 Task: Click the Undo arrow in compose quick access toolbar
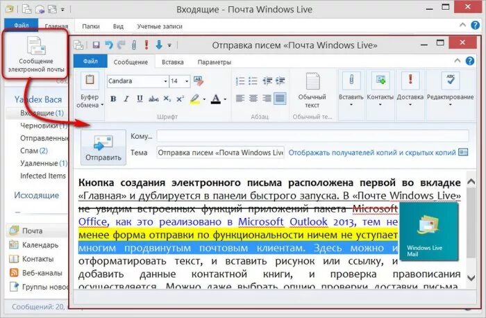109,45
